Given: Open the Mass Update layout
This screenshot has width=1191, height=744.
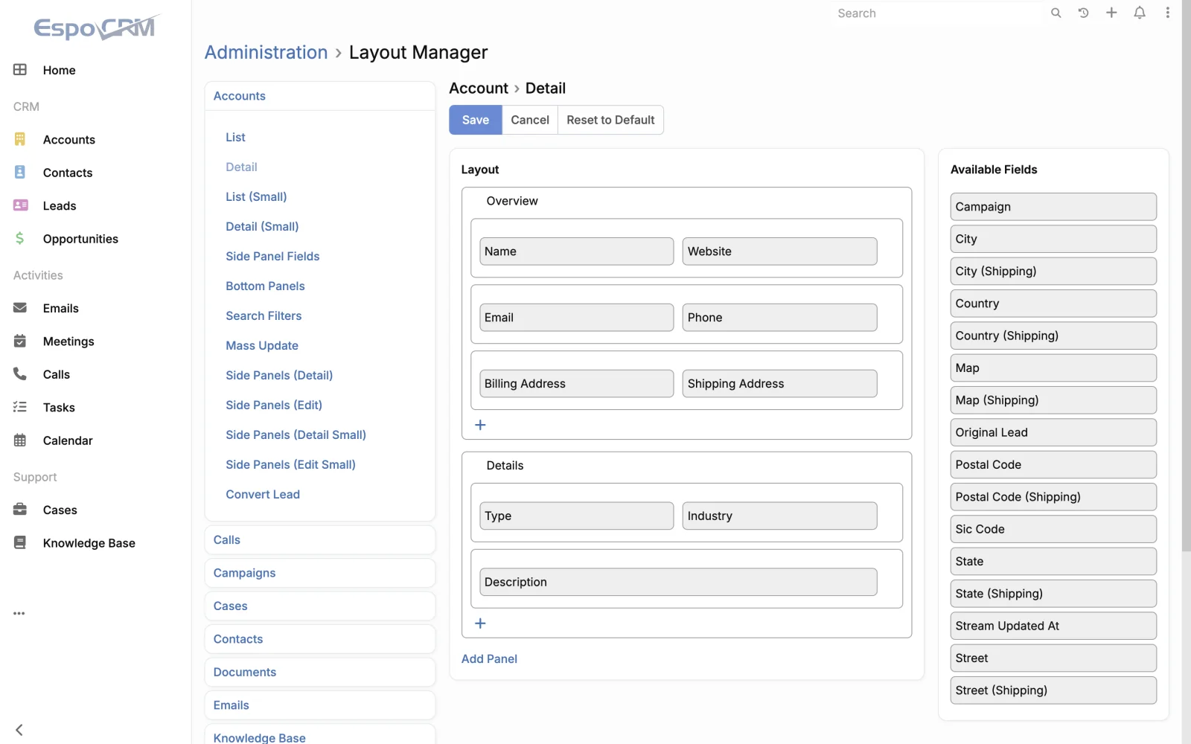Looking at the screenshot, I should [x=262, y=345].
